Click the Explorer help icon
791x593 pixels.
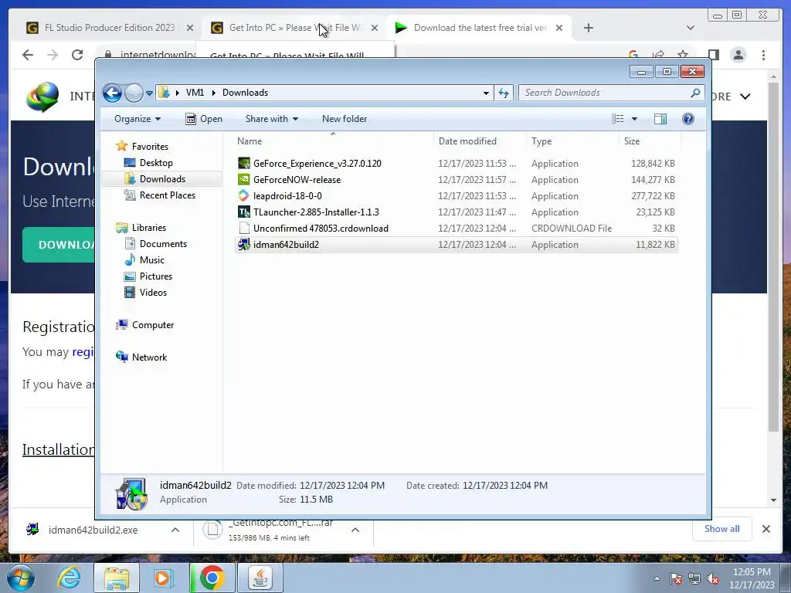pyautogui.click(x=688, y=119)
